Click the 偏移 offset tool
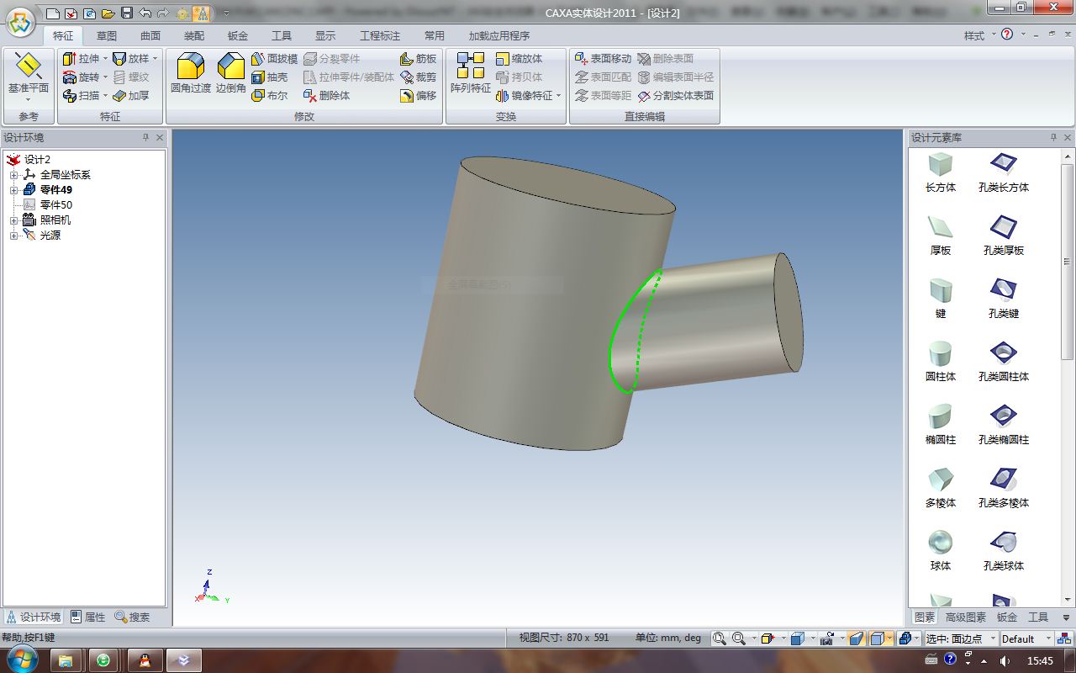The width and height of the screenshot is (1076, 673). [x=419, y=96]
